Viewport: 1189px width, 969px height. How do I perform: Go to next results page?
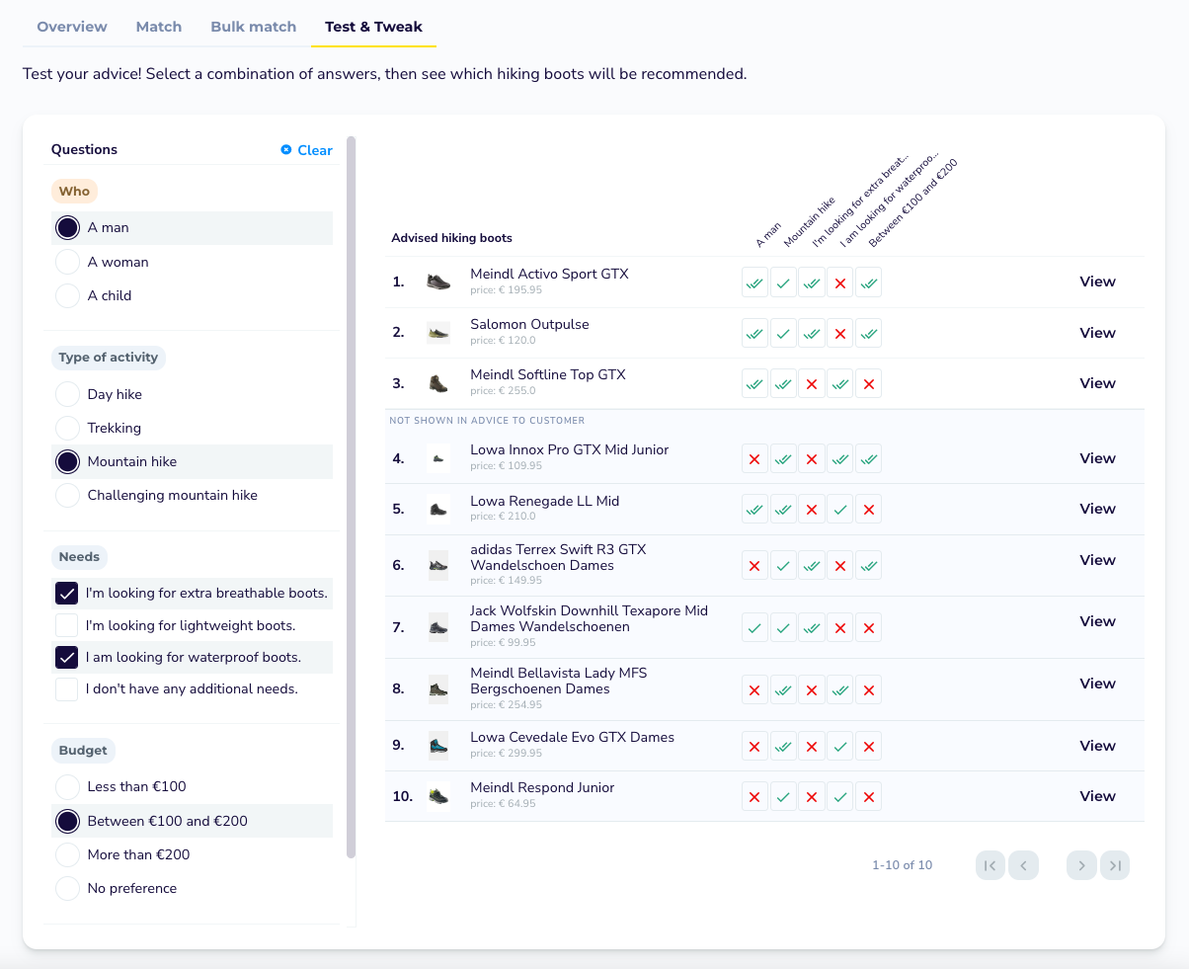tap(1081, 865)
